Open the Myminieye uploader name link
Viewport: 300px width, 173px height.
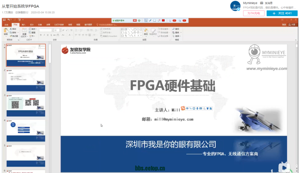point(250,3)
